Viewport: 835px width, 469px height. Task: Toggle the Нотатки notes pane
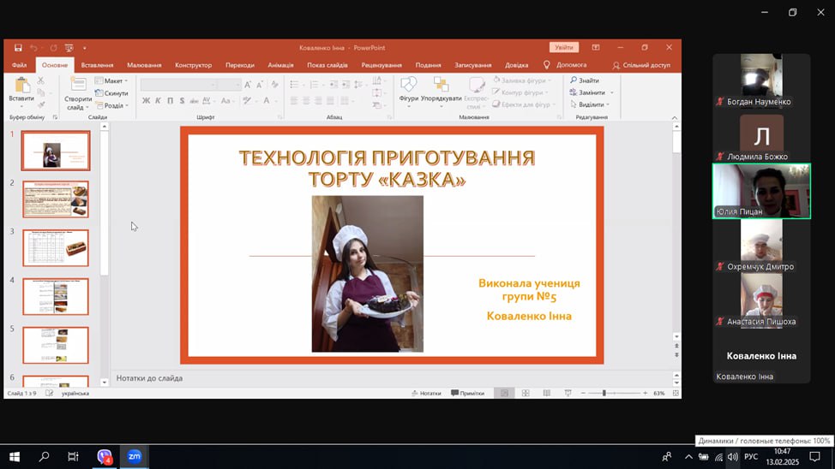pyautogui.click(x=426, y=393)
